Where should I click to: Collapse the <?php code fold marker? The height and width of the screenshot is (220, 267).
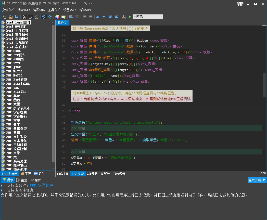69,111
